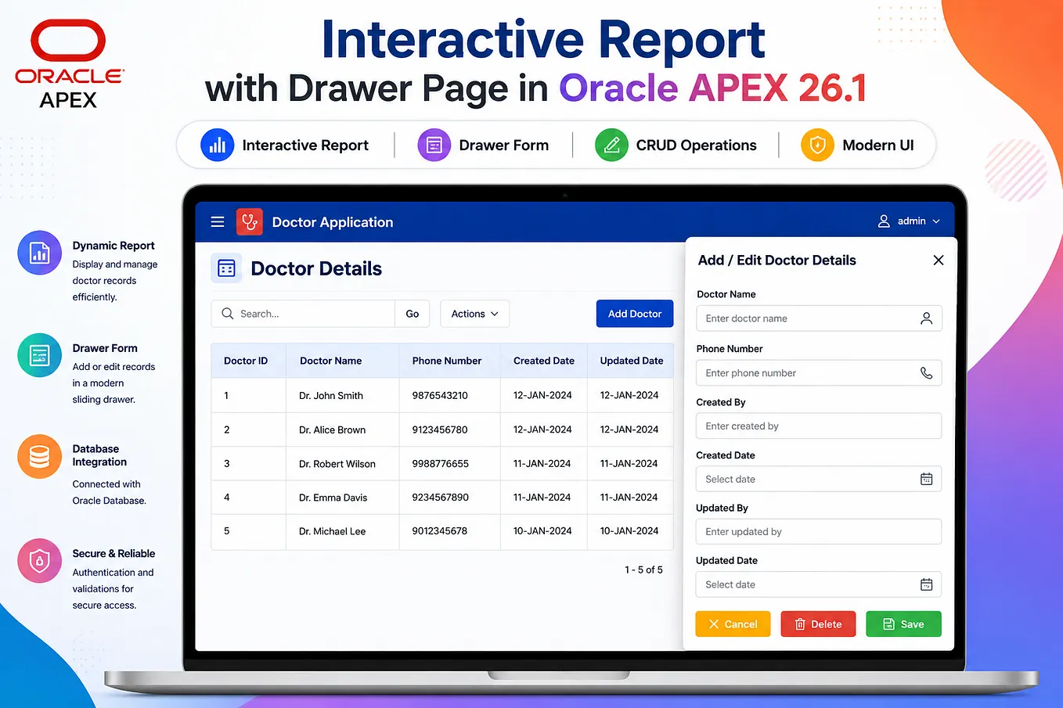Close the Add / Edit Doctor drawer
Image resolution: width=1063 pixels, height=708 pixels.
pos(939,261)
